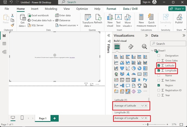This screenshot has width=187, height=127.
Task: Click the See details error link
Action: point(72,58)
